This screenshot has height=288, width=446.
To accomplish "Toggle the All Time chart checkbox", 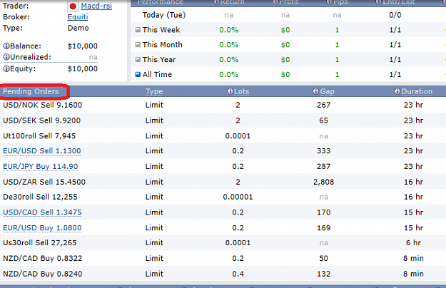I will [x=138, y=74].
